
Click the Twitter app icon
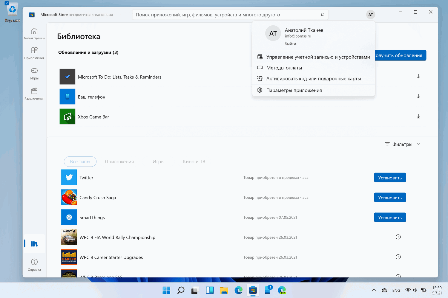click(69, 177)
